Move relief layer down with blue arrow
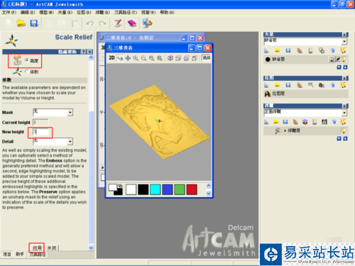Screen dimensions: 355x266 (x=345, y=138)
